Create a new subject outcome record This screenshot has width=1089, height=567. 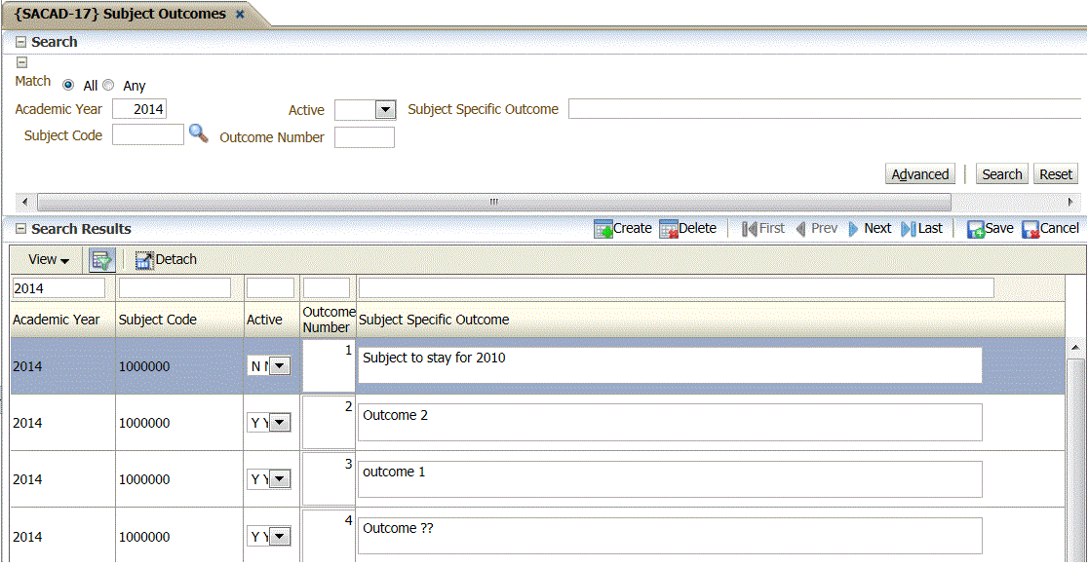click(x=623, y=228)
